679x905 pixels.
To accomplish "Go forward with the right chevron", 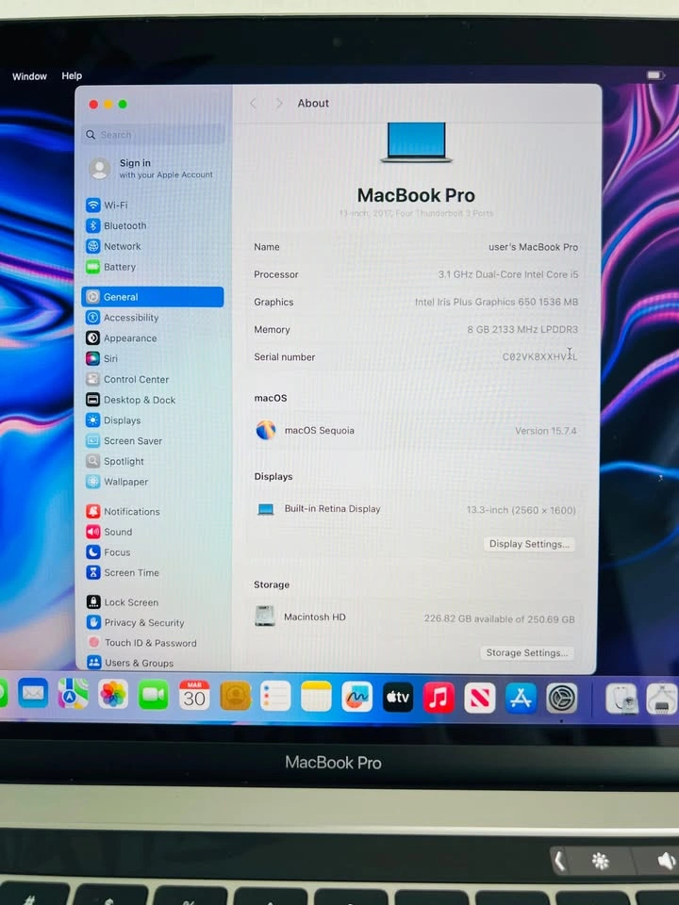I will pos(279,104).
